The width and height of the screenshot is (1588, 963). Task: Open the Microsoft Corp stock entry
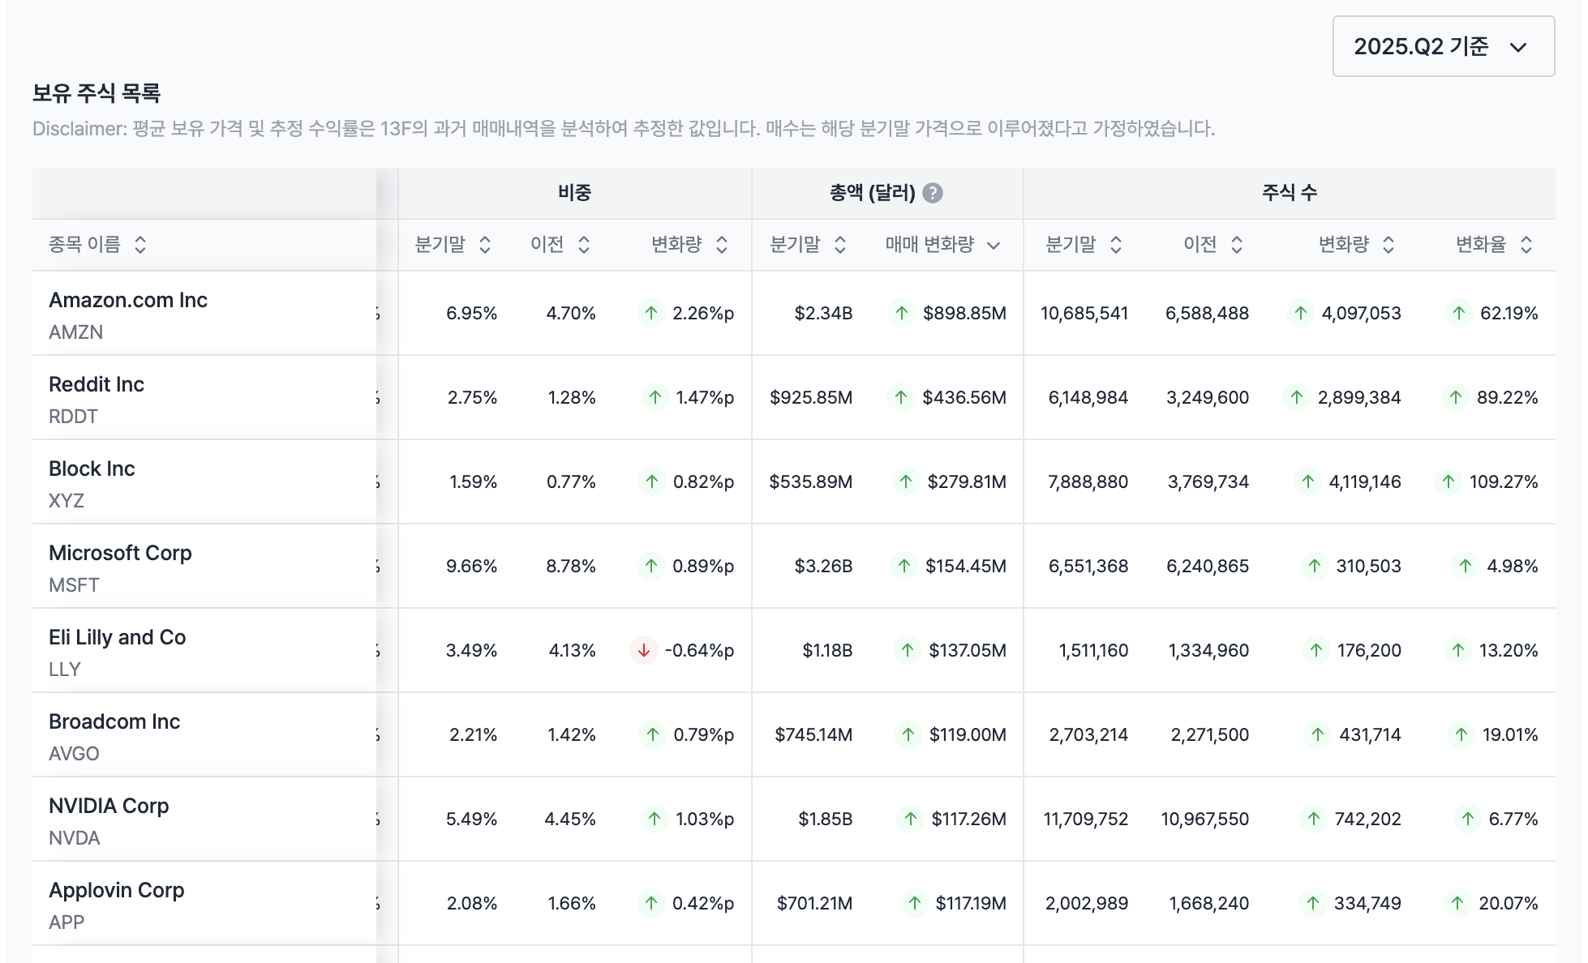click(120, 553)
